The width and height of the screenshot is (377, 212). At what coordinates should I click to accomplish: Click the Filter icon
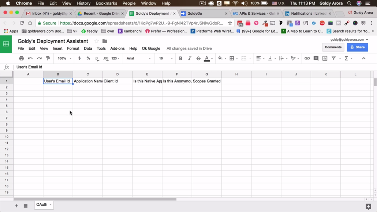pos(334,58)
